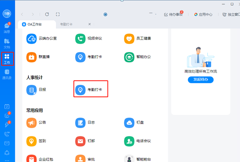Viewport: 240px width, 162px height.
Task: Go back using the left arrow
Action: 23,14
